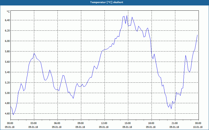Select the '09.01.18' date under 09:00

(x=80, y=127)
